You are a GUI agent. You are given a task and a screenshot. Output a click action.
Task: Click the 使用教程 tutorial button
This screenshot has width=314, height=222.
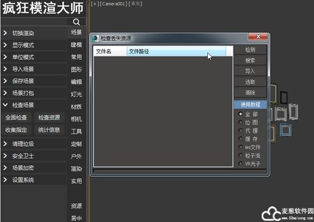click(x=250, y=105)
